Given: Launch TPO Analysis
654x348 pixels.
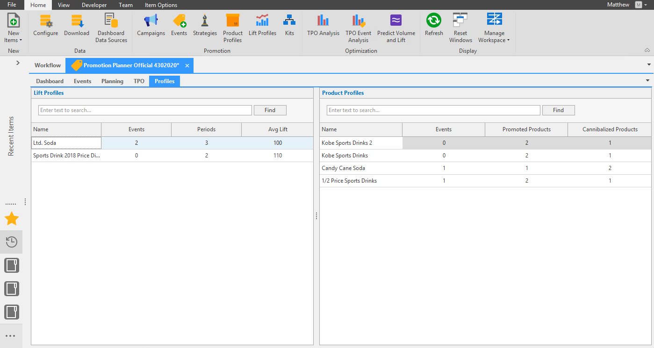Looking at the screenshot, I should (x=323, y=25).
